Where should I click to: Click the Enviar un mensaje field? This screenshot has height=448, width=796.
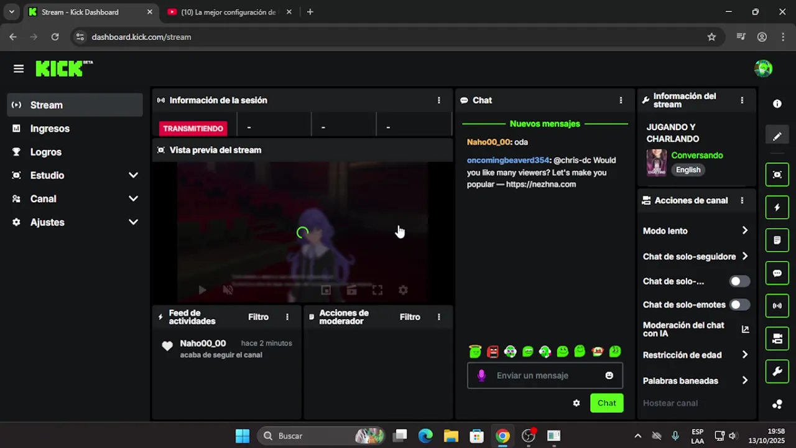tap(545, 375)
